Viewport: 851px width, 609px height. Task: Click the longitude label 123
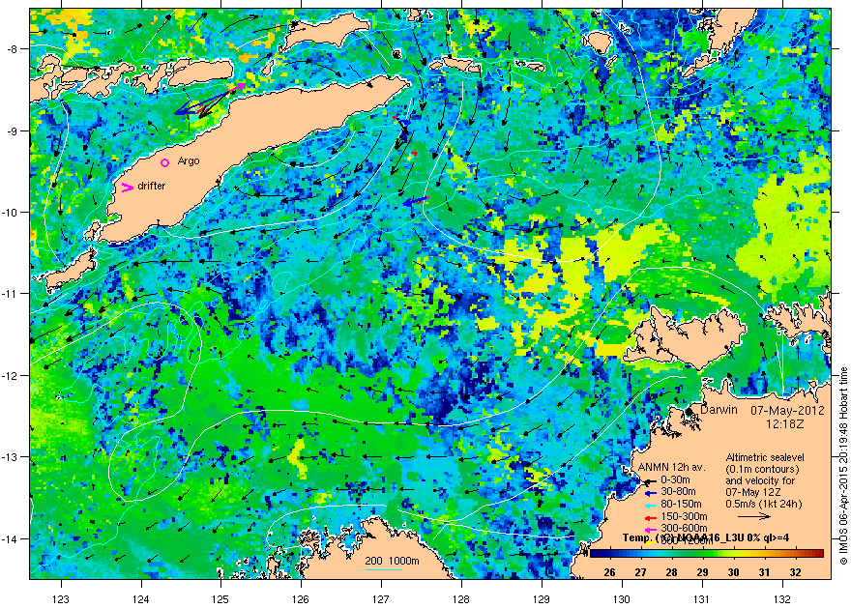click(61, 599)
